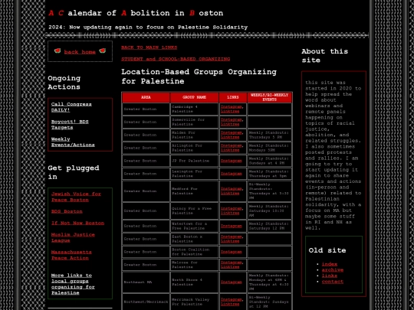The image size is (414, 310).
Task: Visit the Muslim Justice League link
Action: pos(73,237)
